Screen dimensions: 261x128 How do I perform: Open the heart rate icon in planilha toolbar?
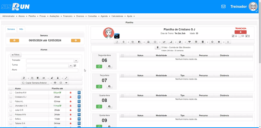click(189, 42)
